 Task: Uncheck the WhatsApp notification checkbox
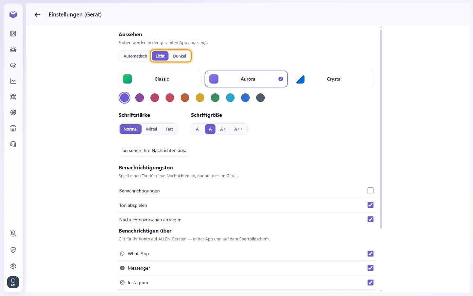[x=371, y=254]
